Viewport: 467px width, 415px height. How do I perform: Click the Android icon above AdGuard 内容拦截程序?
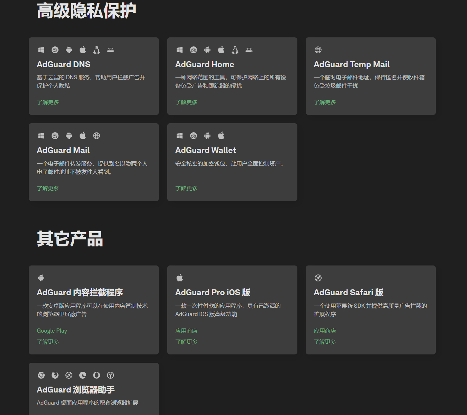pos(41,278)
